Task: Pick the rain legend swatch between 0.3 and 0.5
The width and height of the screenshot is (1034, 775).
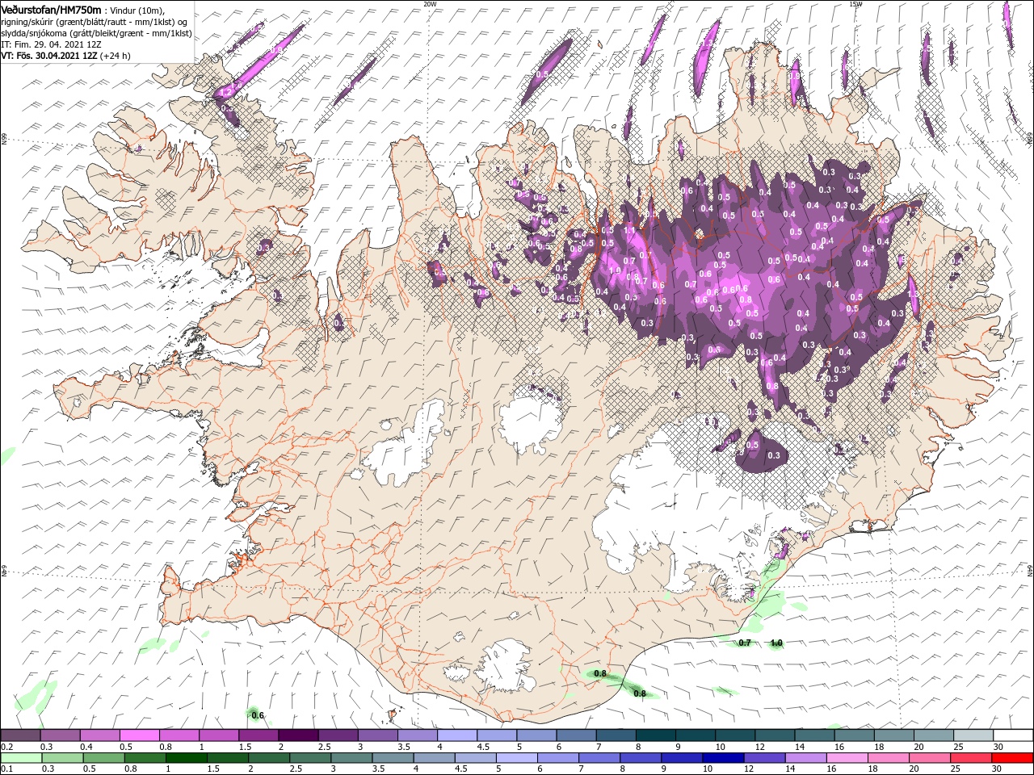Action: point(61,758)
